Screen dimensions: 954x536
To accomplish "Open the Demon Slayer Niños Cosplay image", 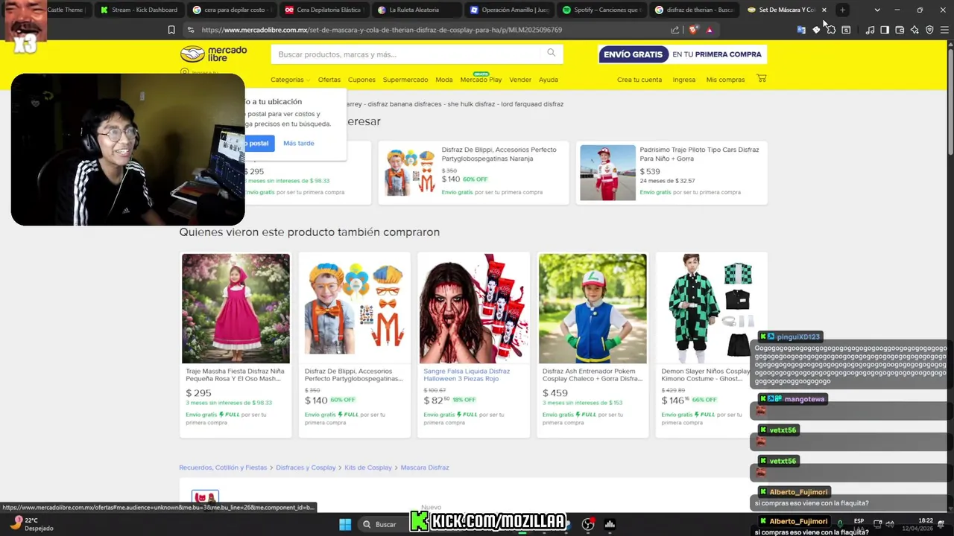I will [711, 308].
